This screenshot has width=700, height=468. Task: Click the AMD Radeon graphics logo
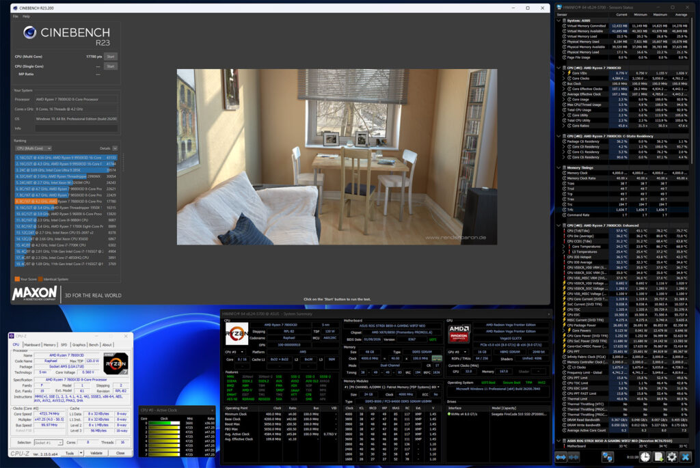[459, 334]
